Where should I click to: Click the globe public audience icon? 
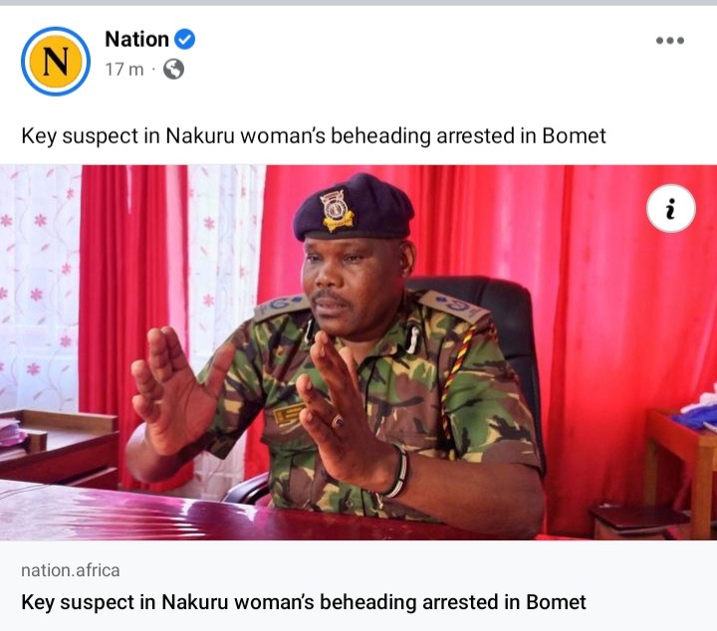click(x=173, y=70)
